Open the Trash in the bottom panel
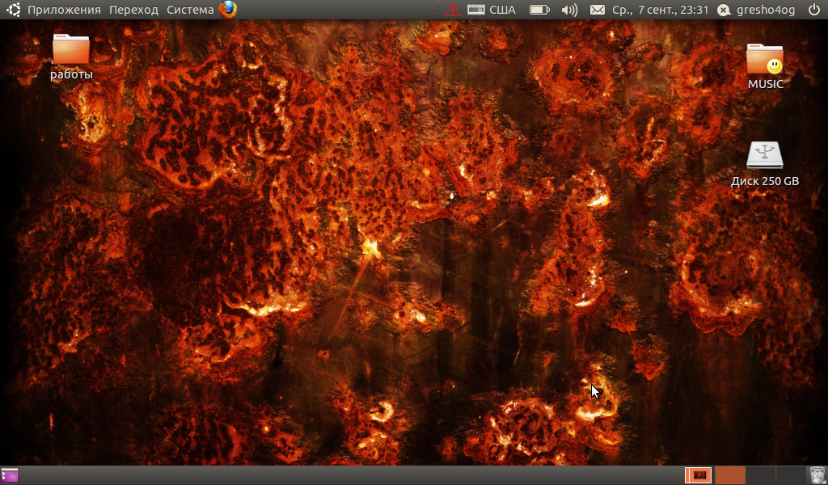828x485 pixels. (817, 475)
